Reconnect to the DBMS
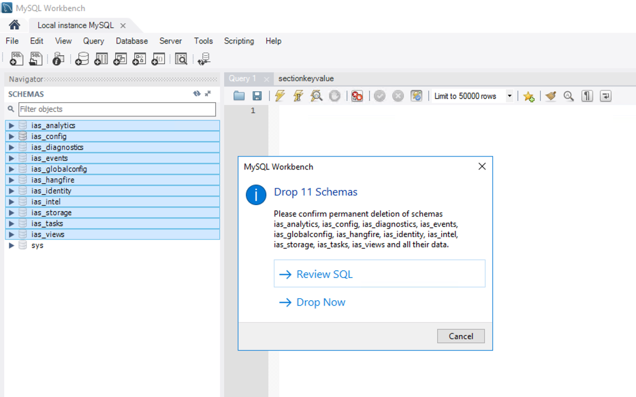The width and height of the screenshot is (636, 397). tap(204, 59)
